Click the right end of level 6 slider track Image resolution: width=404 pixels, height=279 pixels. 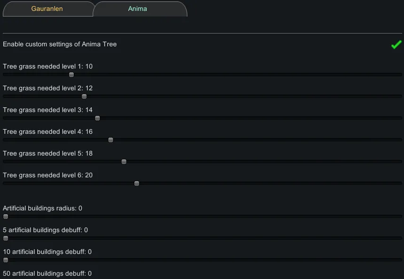pos(399,183)
